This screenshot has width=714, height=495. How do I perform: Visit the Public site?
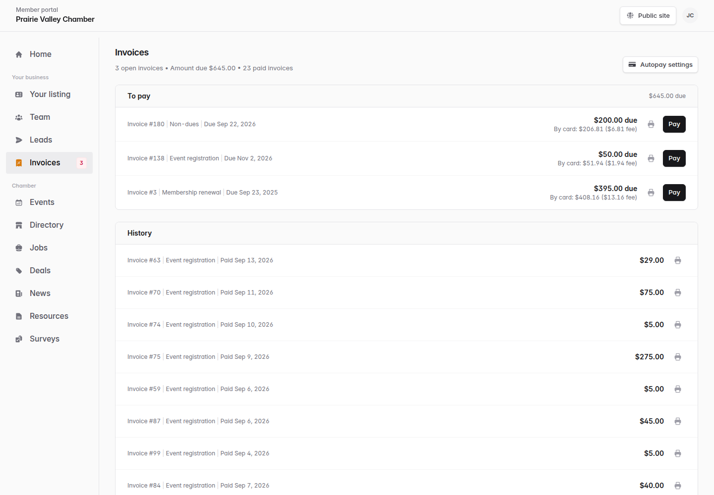click(648, 16)
